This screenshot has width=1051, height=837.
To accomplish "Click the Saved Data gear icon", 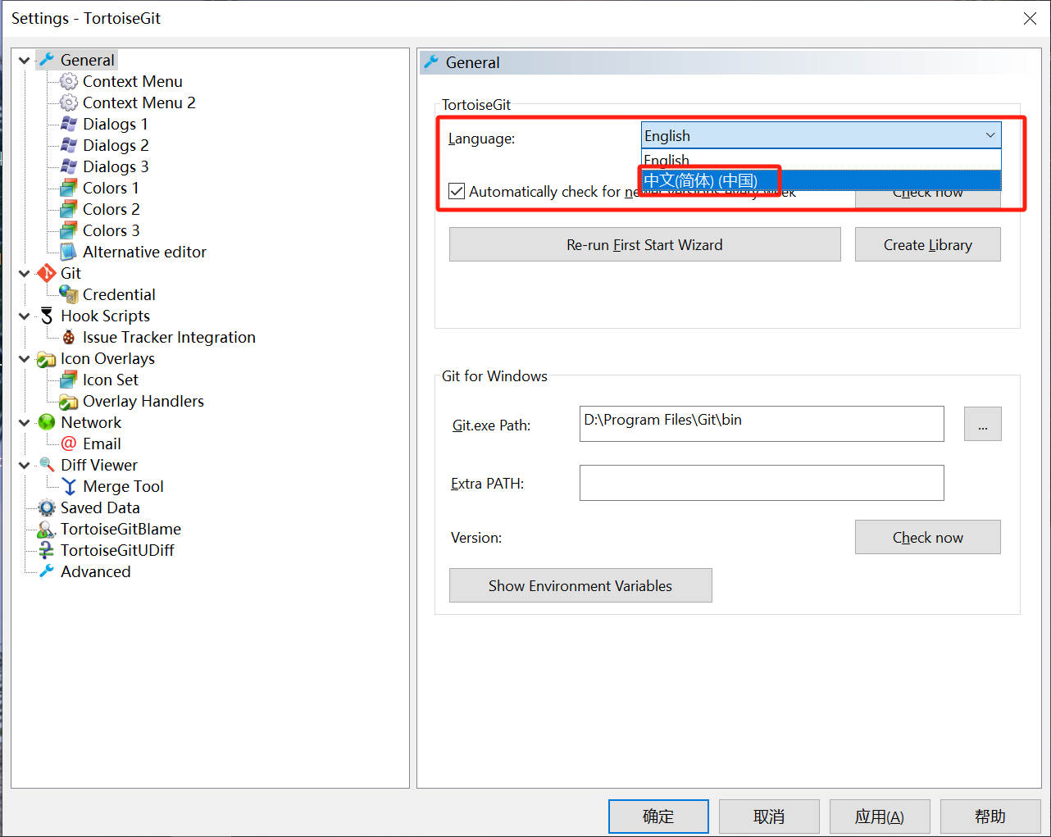I will (47, 507).
